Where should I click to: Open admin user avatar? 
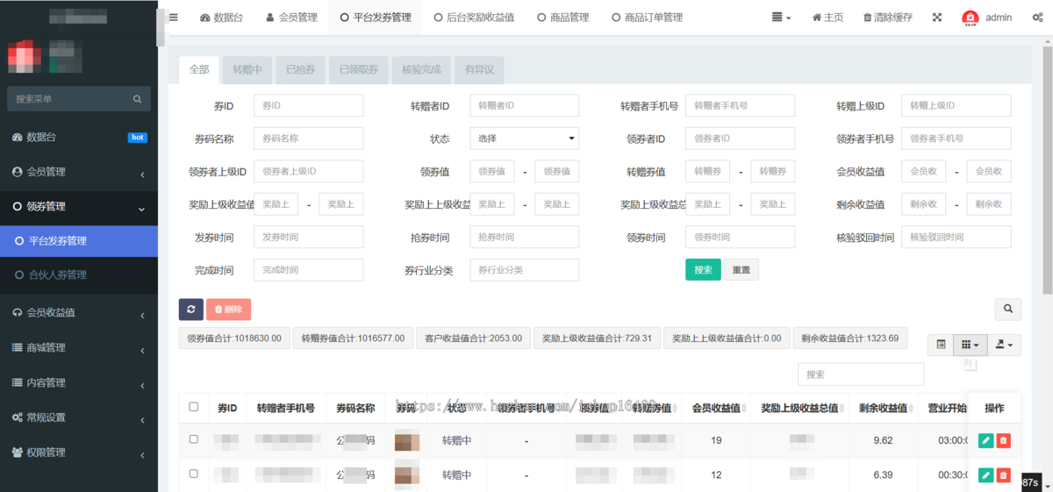click(x=970, y=18)
